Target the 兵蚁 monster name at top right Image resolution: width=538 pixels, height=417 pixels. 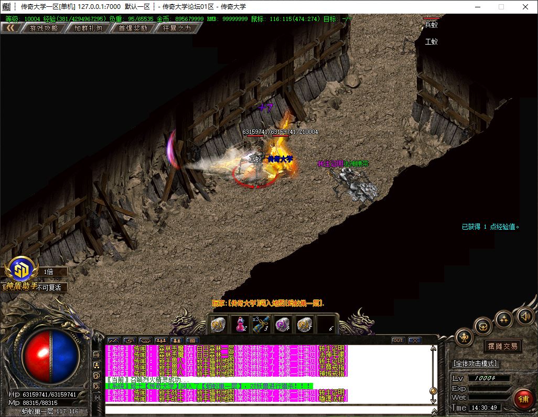tap(432, 24)
